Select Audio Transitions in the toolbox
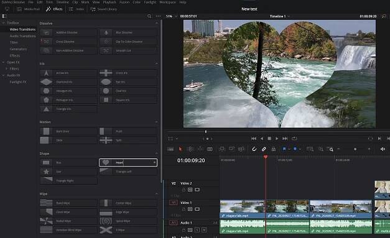Viewport: 390px width, 238px height. pos(22,36)
